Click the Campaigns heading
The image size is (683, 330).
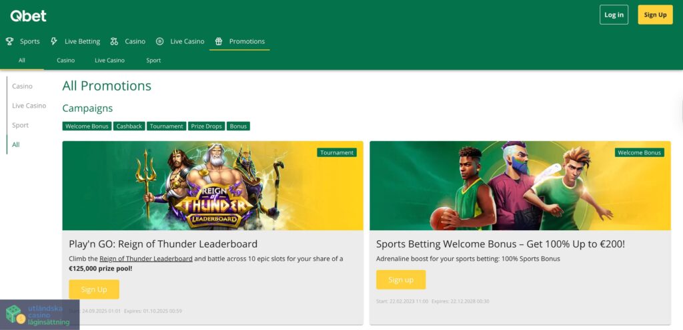click(87, 108)
